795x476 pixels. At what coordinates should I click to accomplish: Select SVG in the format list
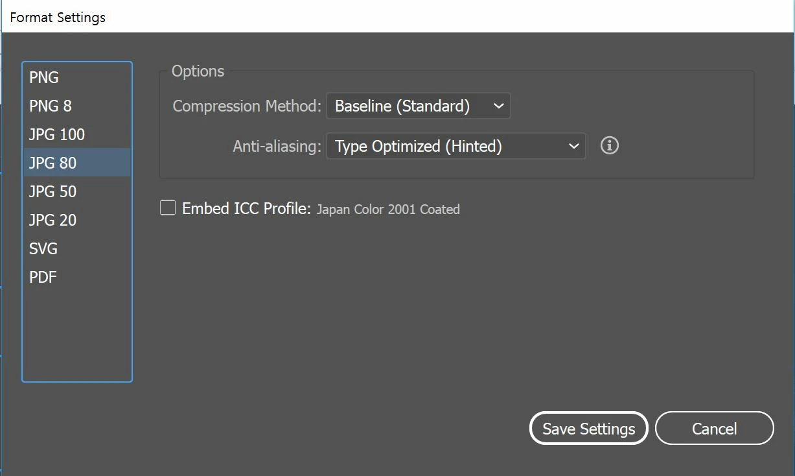point(77,248)
